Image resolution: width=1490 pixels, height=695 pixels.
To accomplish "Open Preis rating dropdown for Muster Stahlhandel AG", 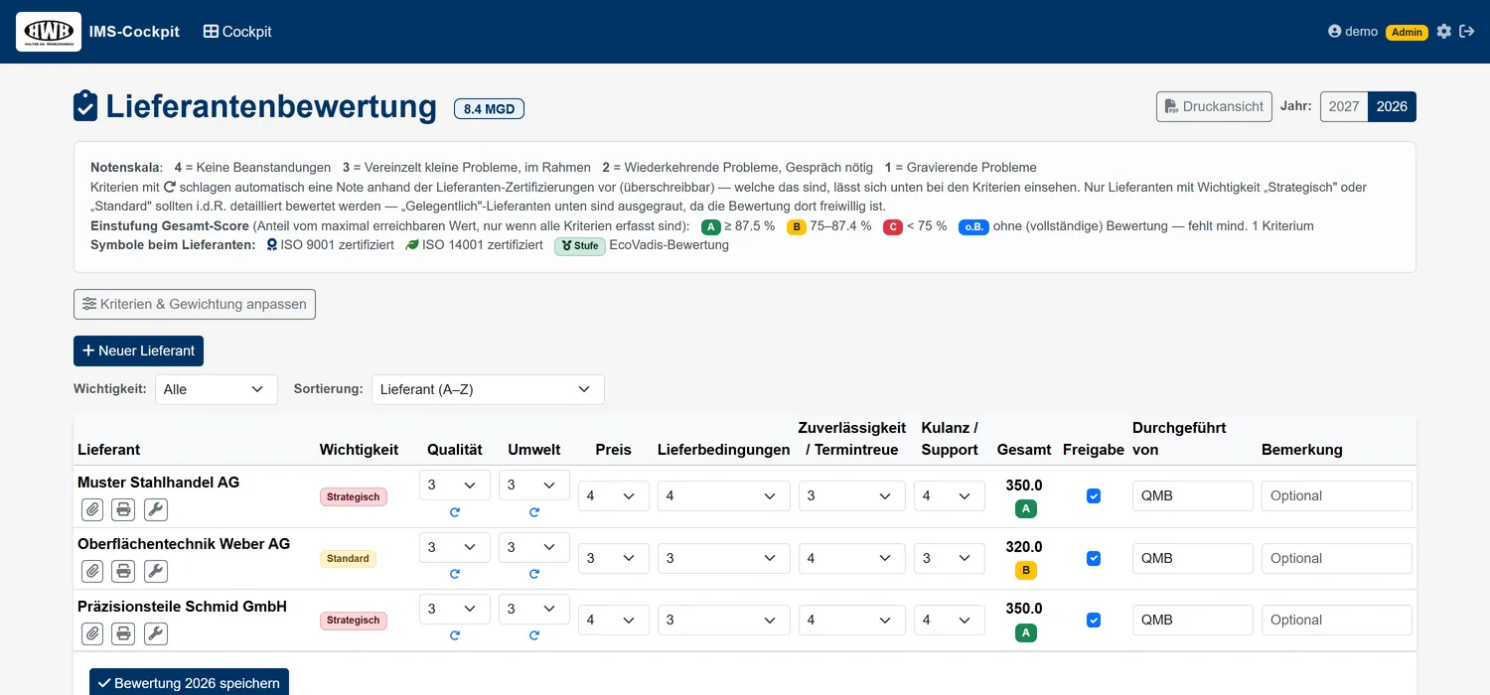I will (x=614, y=496).
